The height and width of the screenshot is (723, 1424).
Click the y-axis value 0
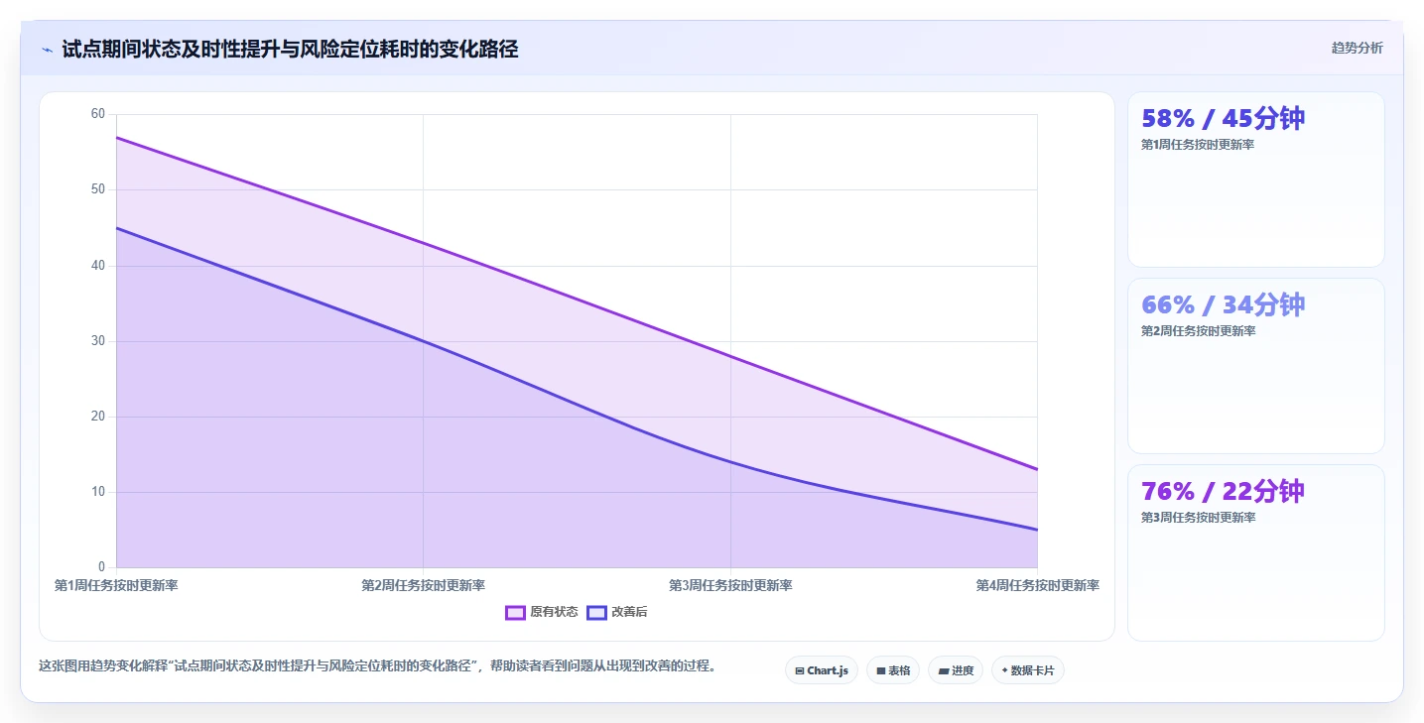[101, 567]
